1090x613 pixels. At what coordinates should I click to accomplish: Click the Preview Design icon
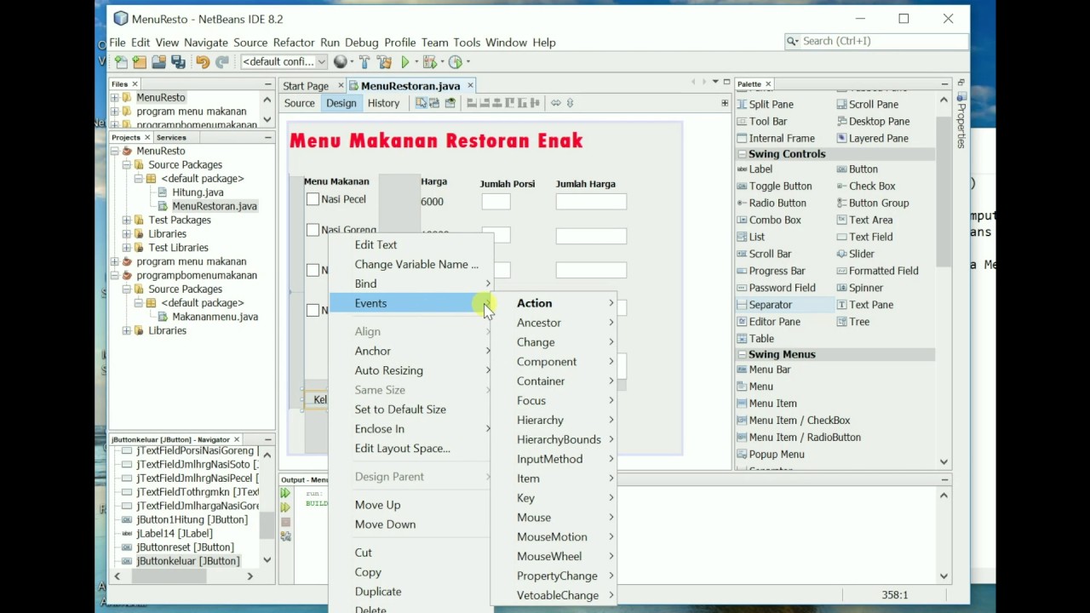[450, 103]
